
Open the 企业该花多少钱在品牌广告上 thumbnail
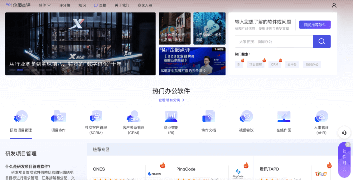[x=175, y=28]
